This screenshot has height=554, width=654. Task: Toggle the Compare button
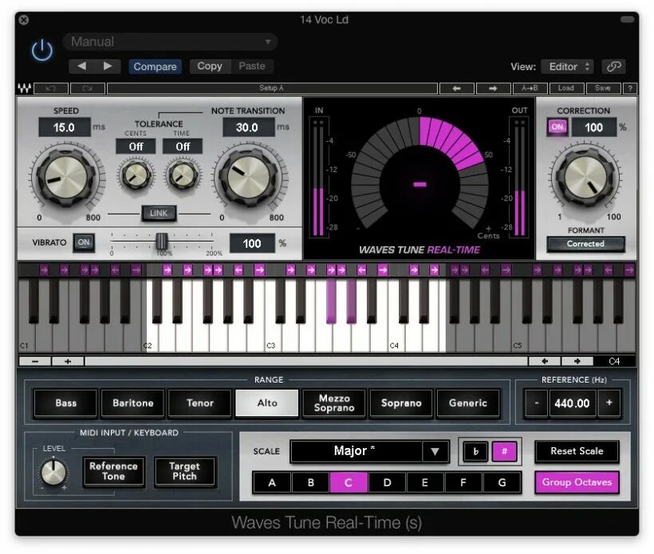pyautogui.click(x=155, y=66)
